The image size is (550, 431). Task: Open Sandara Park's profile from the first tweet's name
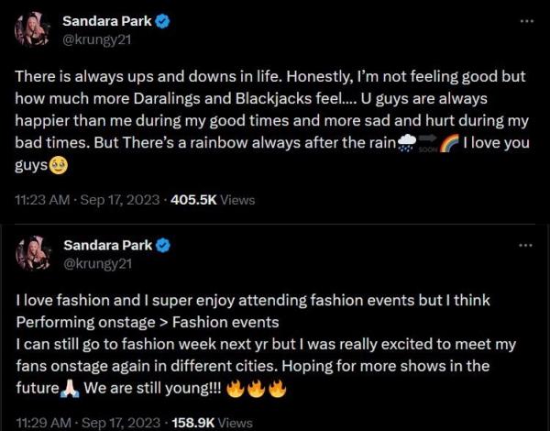(x=107, y=20)
